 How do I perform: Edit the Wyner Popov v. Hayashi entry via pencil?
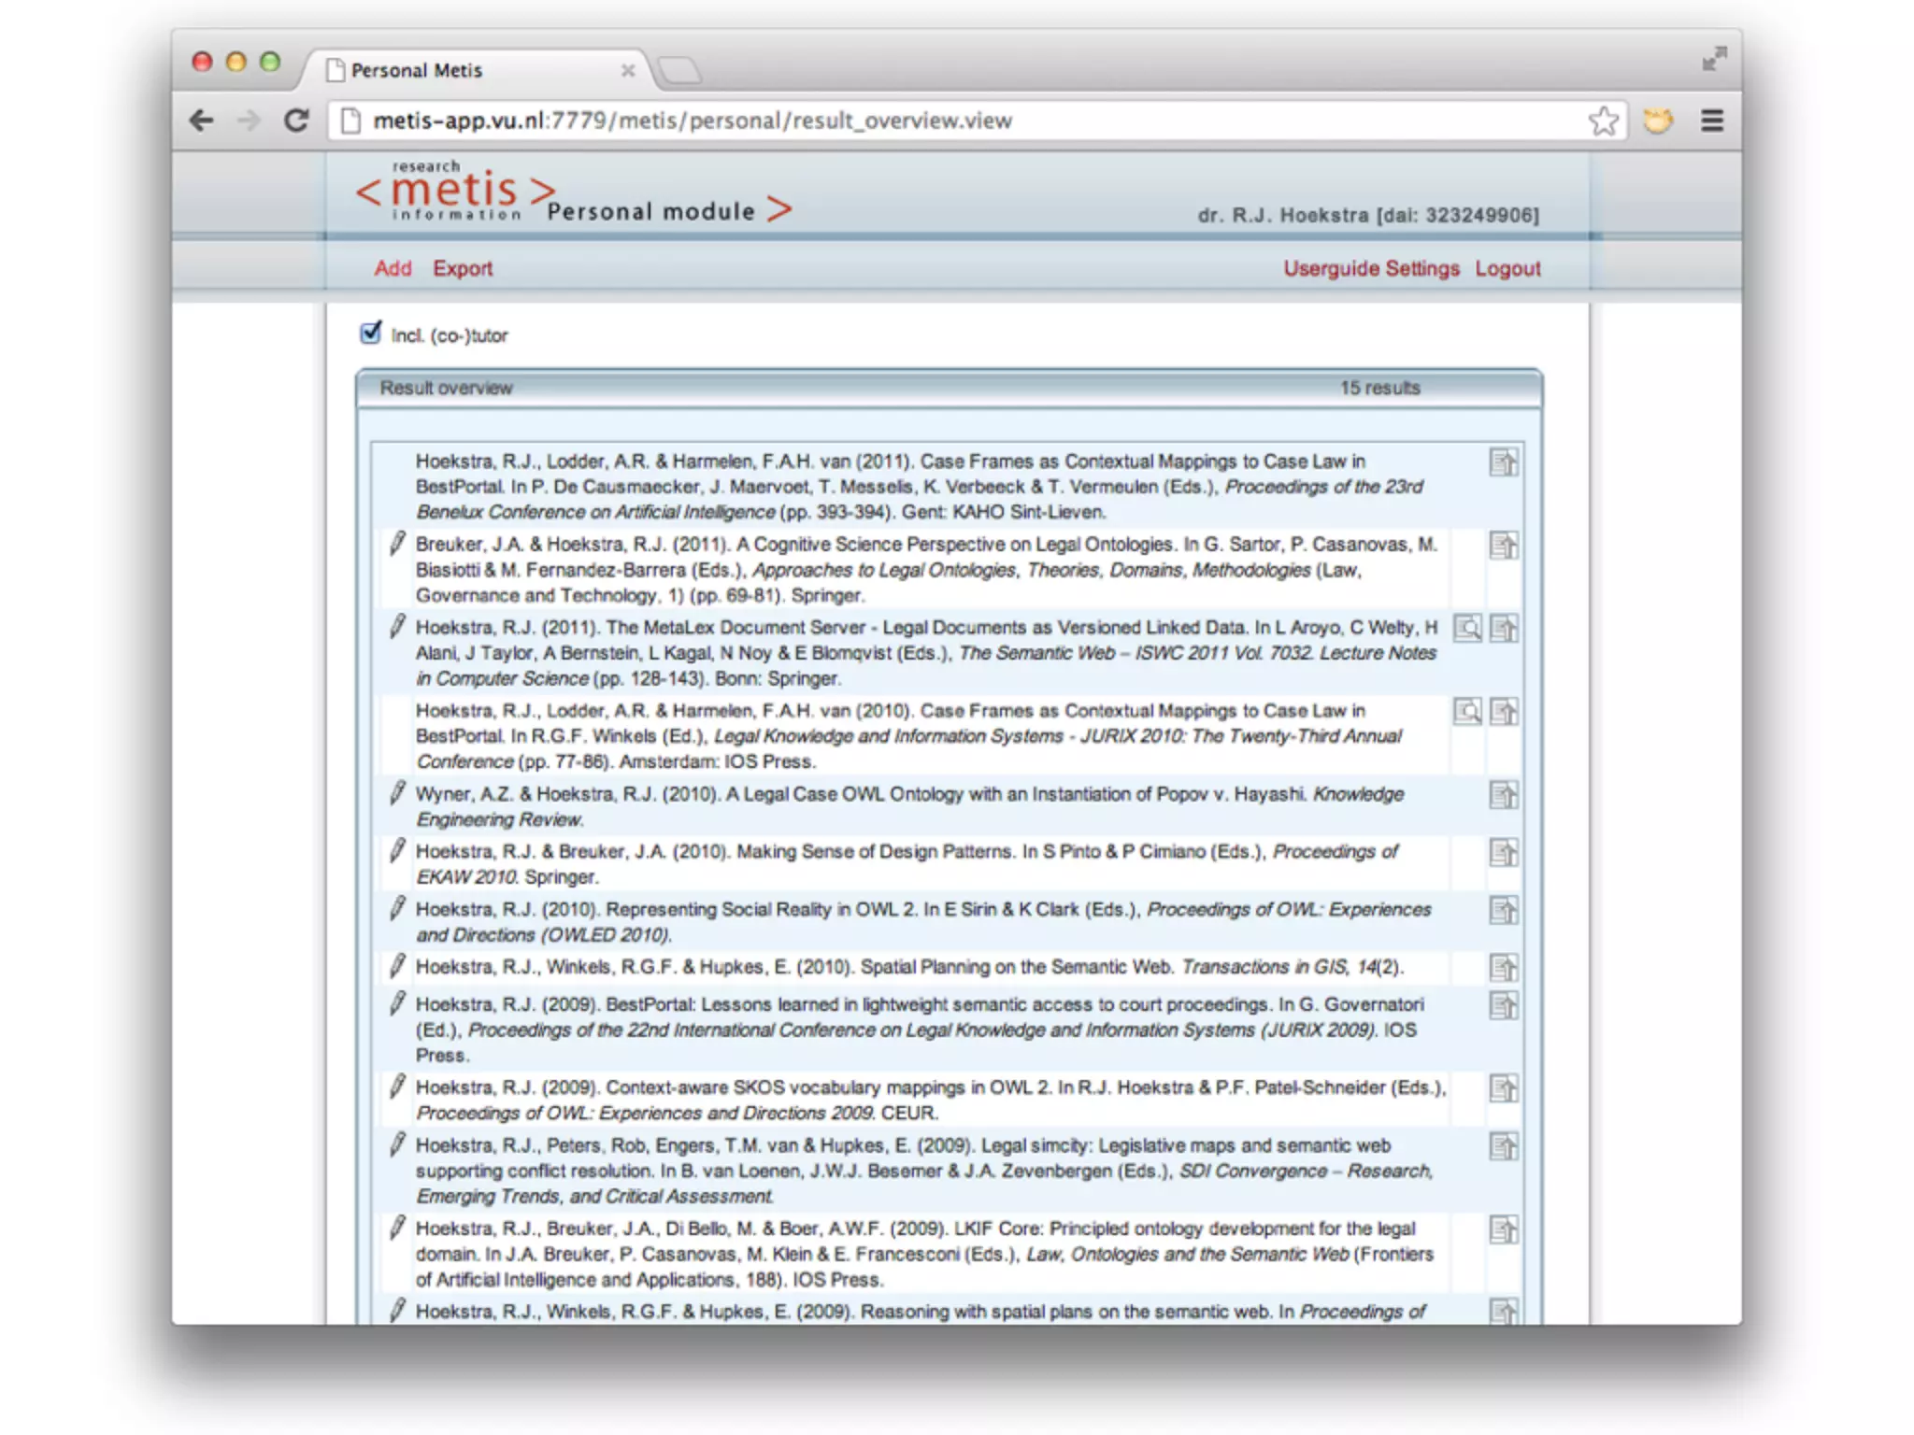pos(397,794)
